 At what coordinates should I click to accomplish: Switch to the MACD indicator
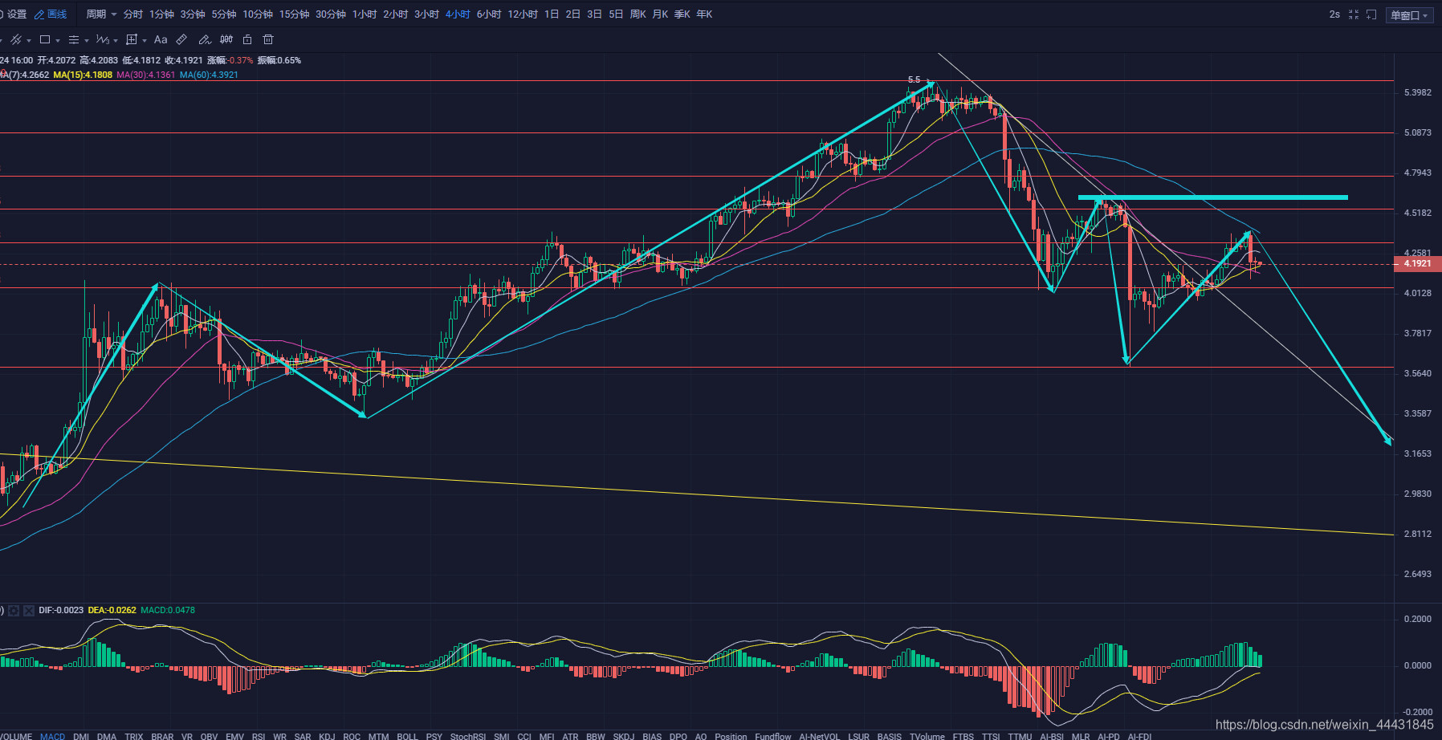pyautogui.click(x=52, y=736)
